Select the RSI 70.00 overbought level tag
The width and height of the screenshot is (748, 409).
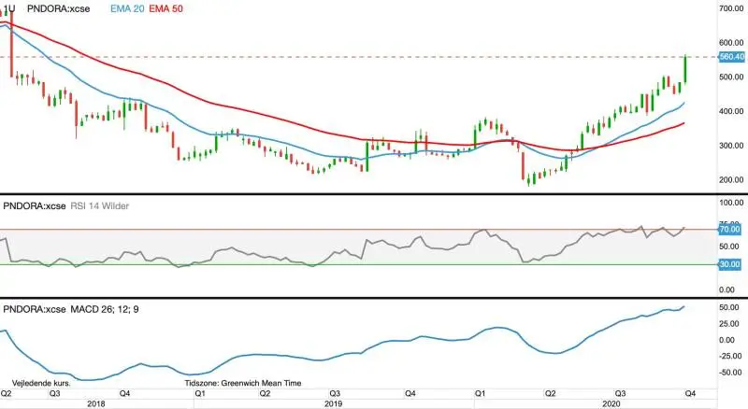coord(730,230)
